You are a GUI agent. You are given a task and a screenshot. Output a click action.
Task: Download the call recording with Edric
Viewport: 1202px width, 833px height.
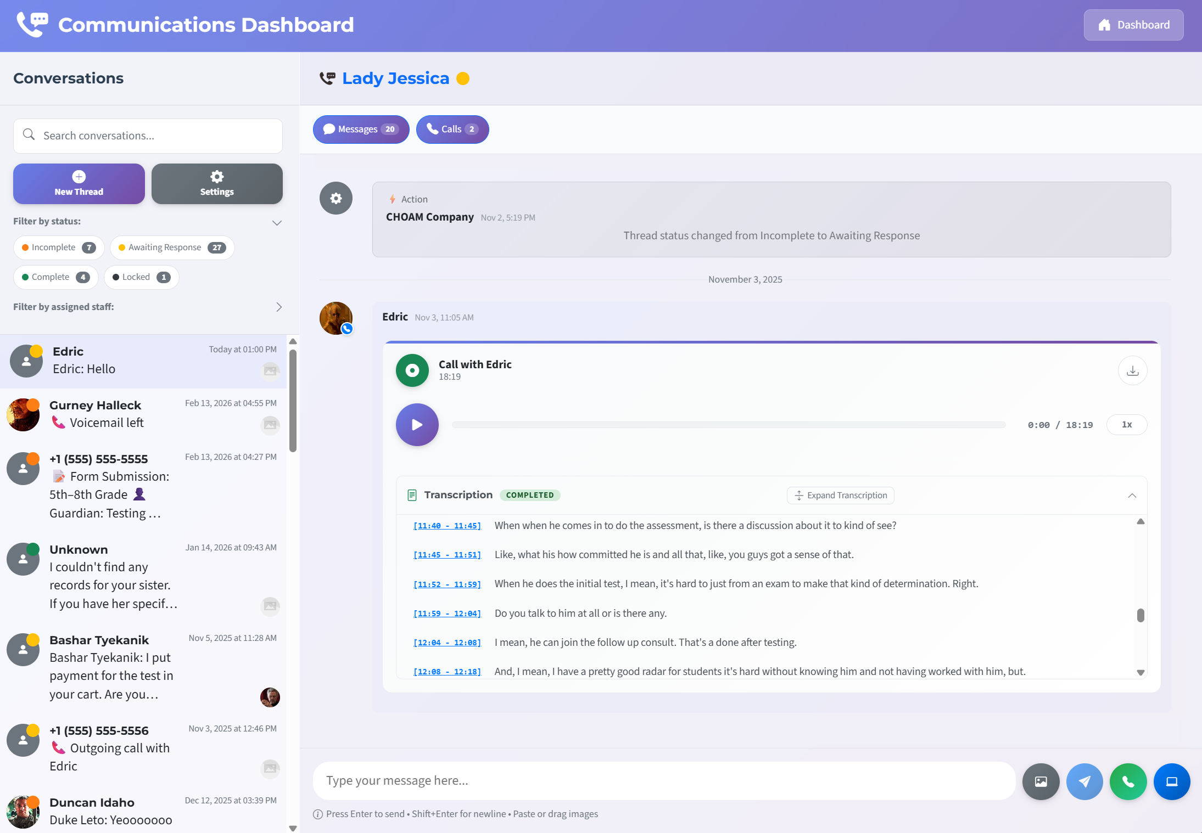1132,370
